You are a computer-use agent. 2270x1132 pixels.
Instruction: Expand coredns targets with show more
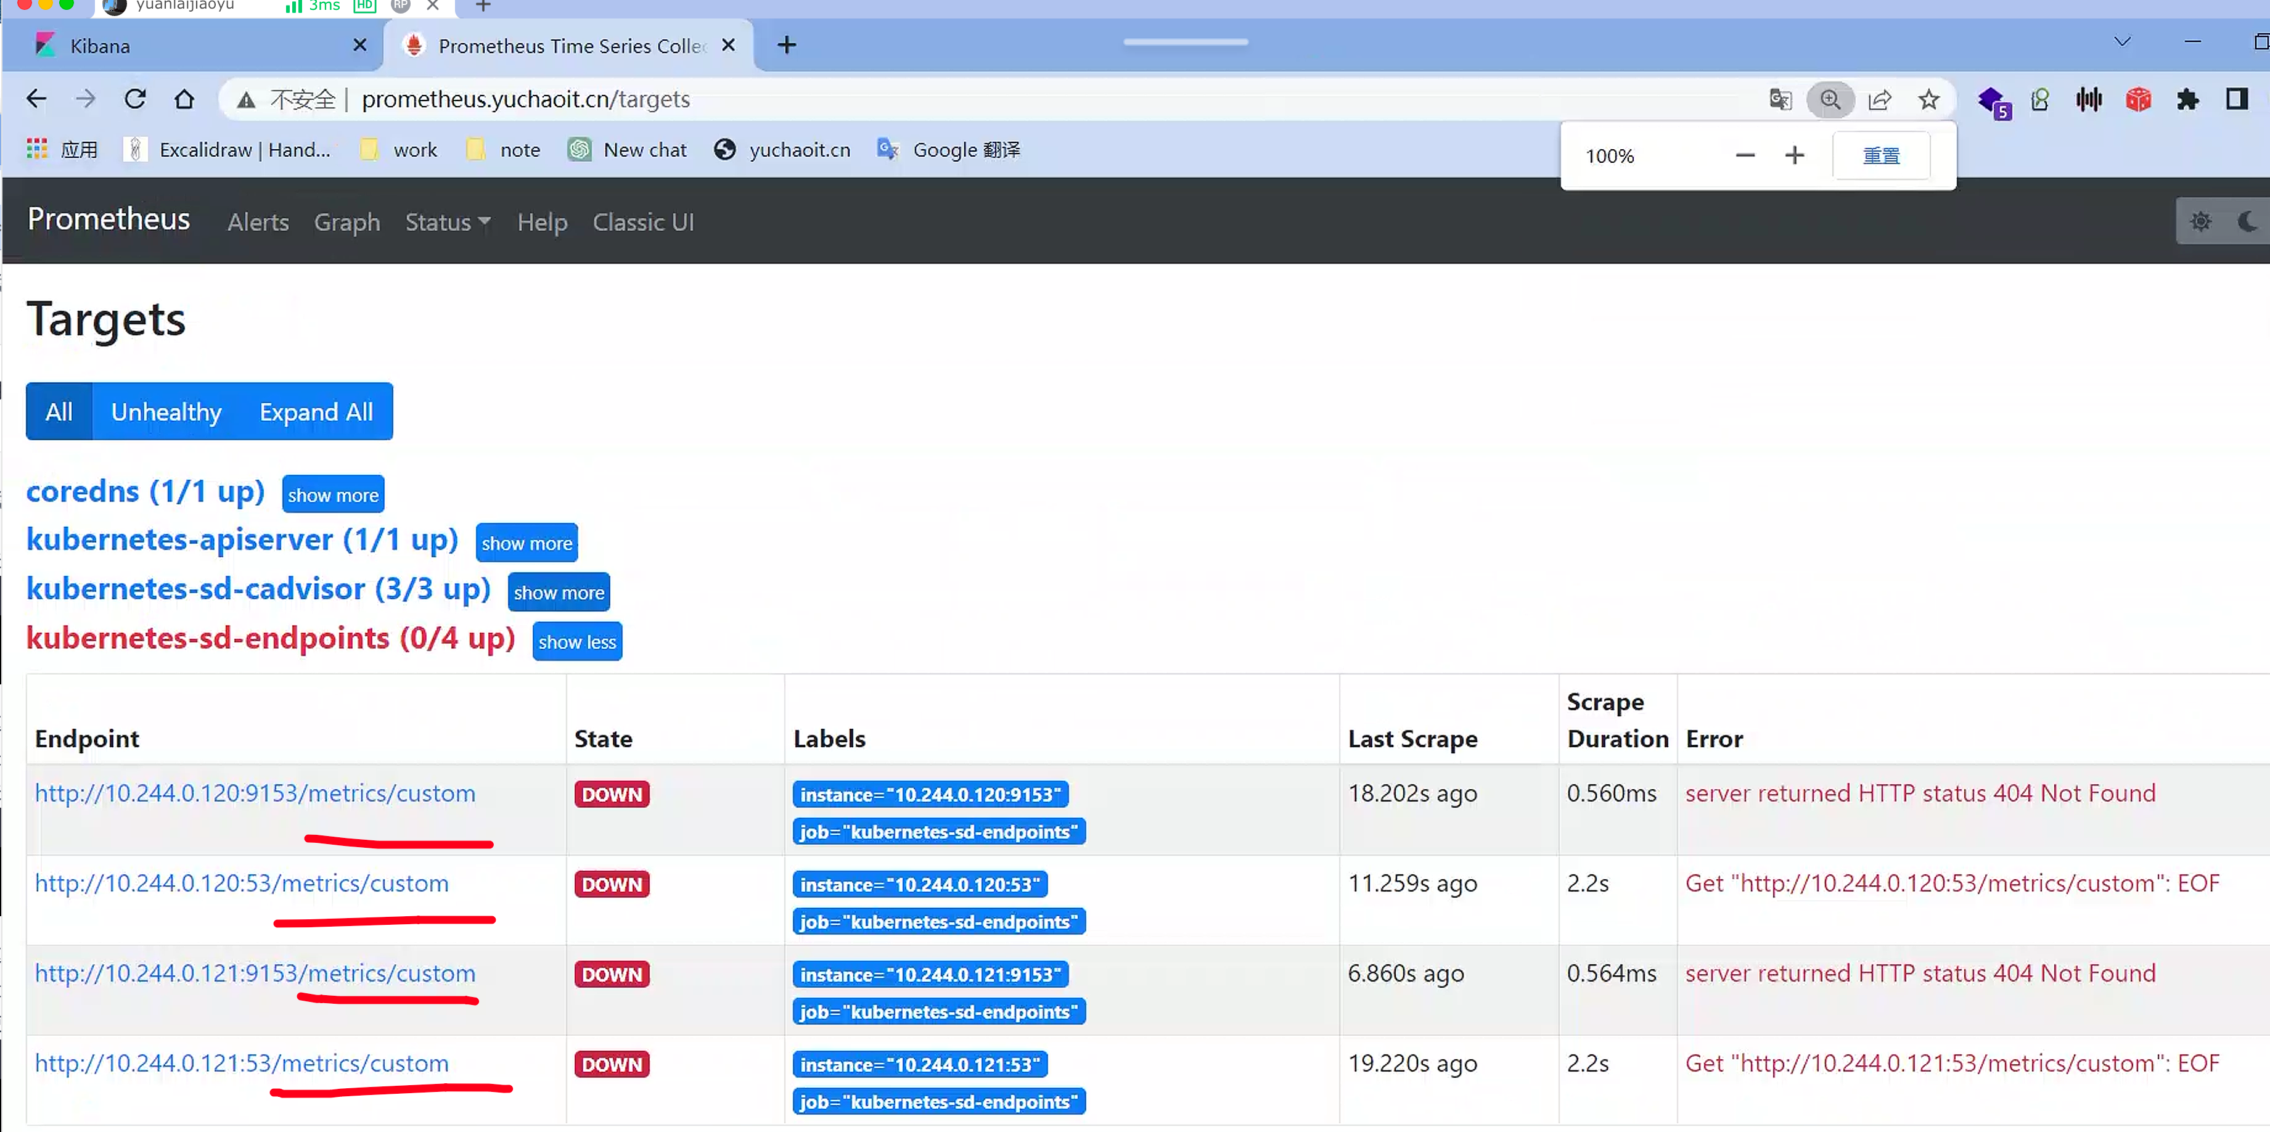pyautogui.click(x=332, y=495)
